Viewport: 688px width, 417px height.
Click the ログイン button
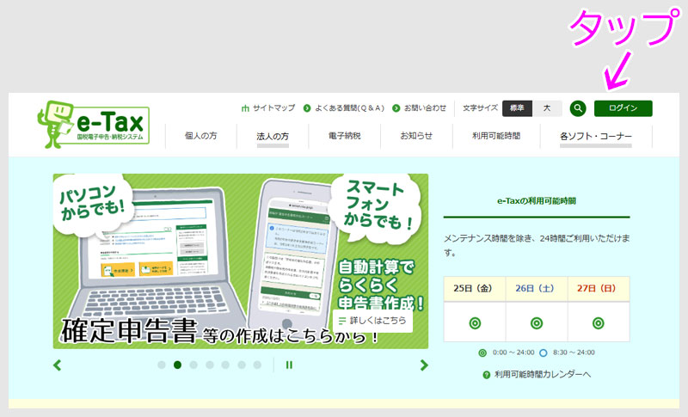click(623, 108)
